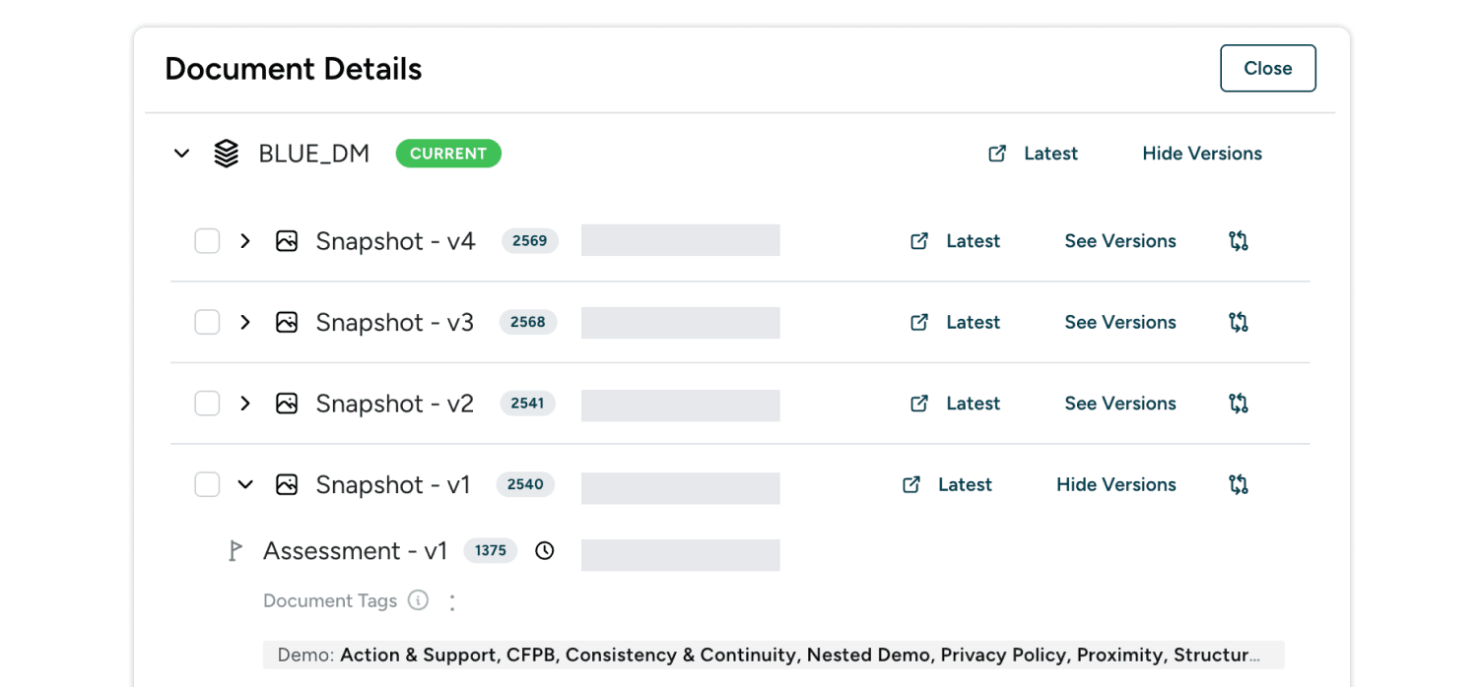
Task: Click the clock icon beside Assessment - v1
Action: pos(545,551)
